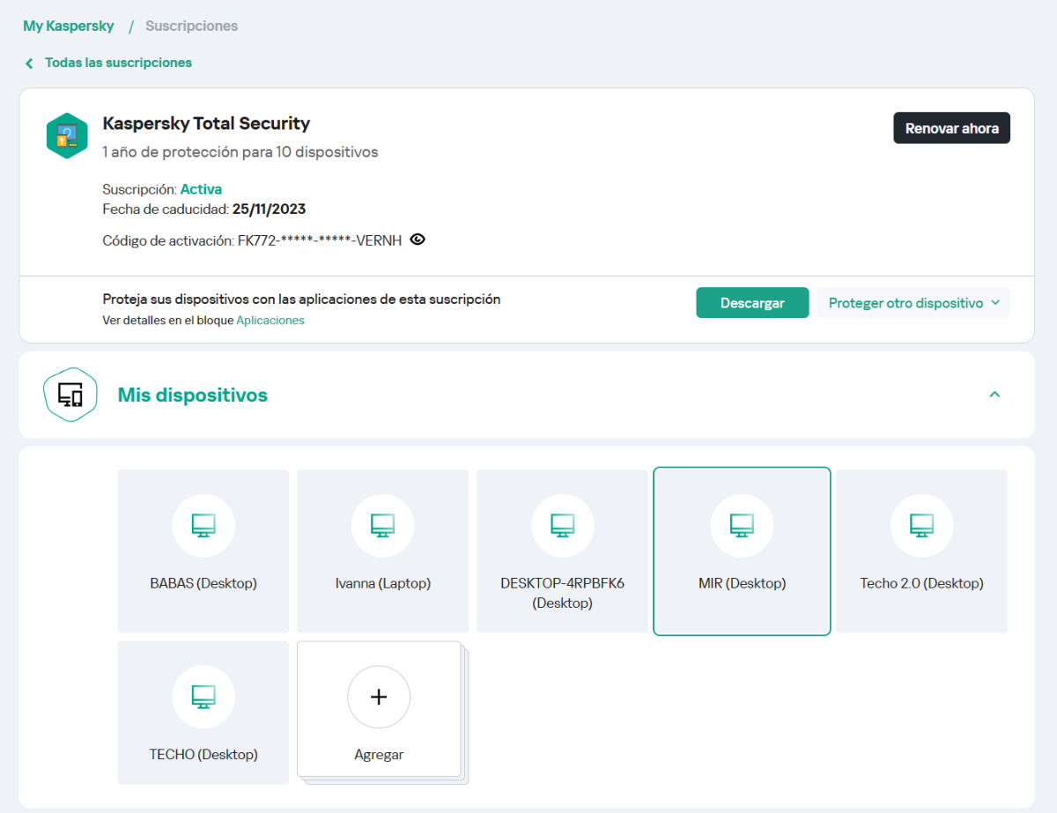
Task: Click the Techo 2.0 (Desktop) label
Action: (921, 583)
